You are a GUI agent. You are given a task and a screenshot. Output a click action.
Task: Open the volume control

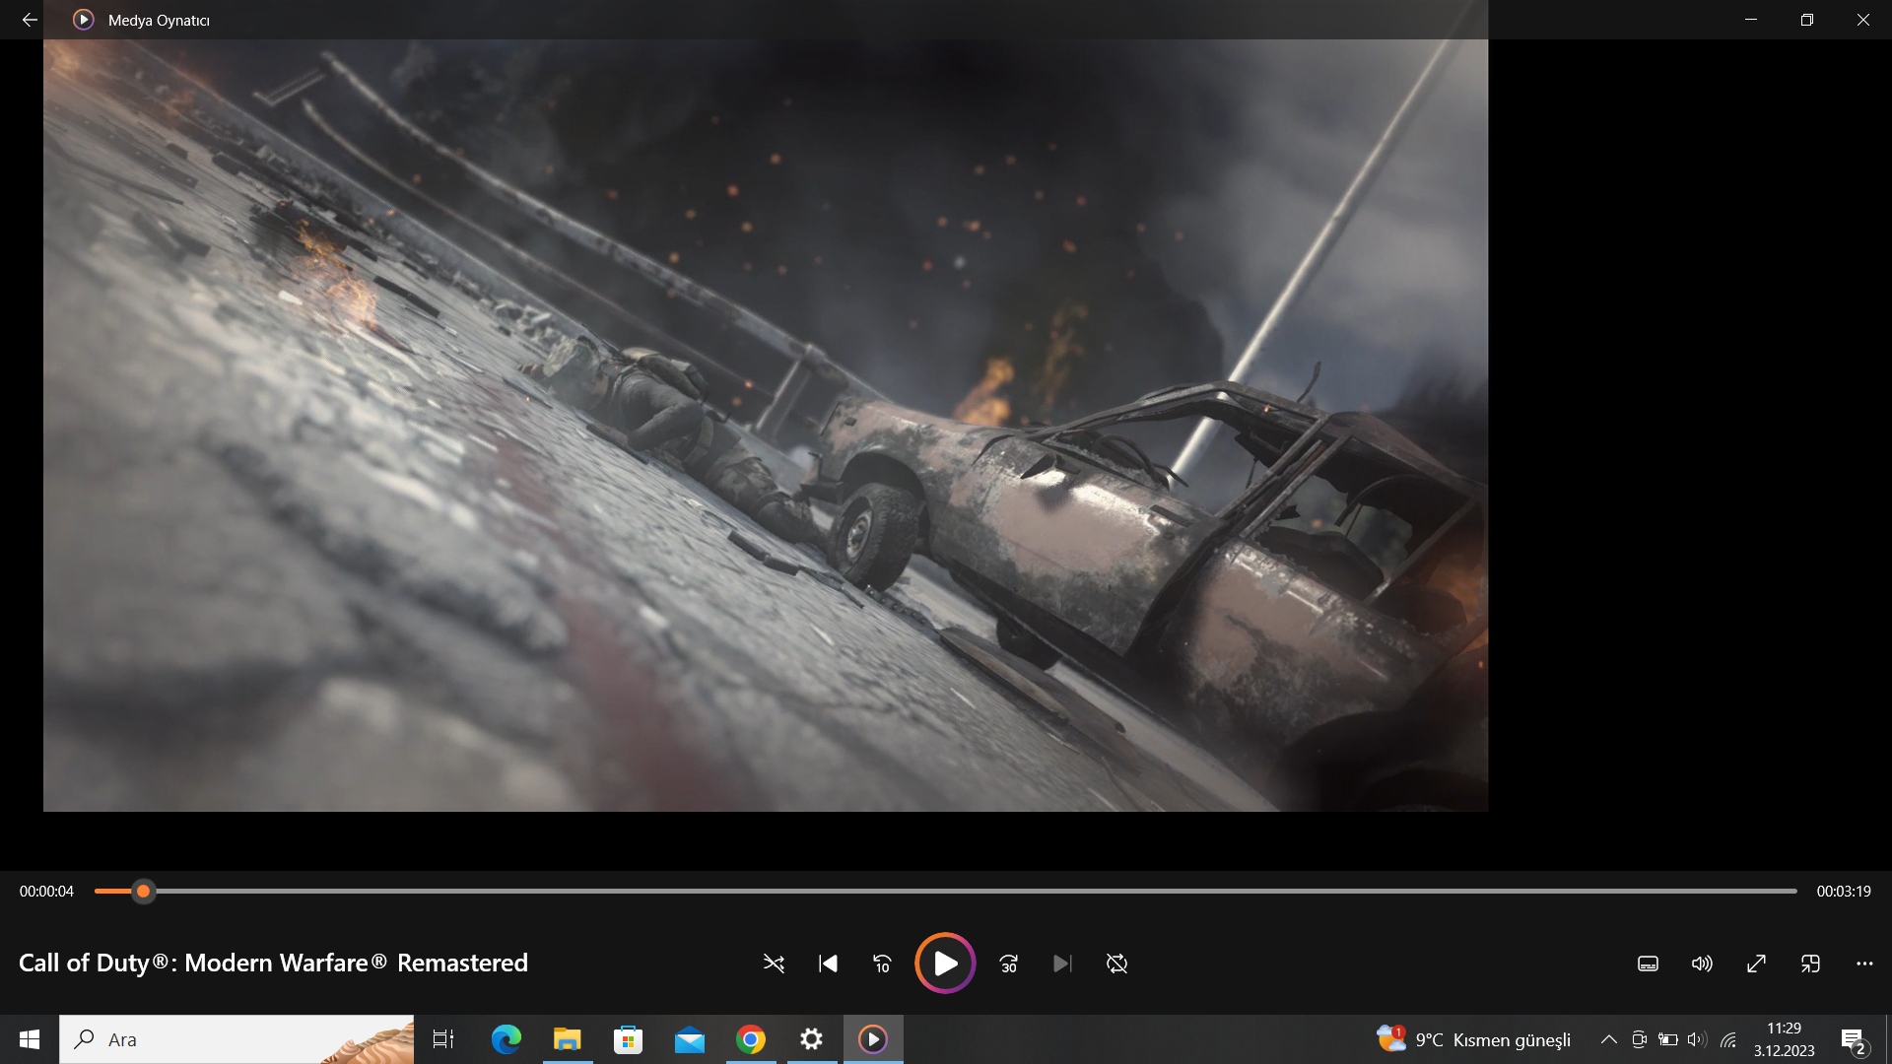pyautogui.click(x=1702, y=964)
